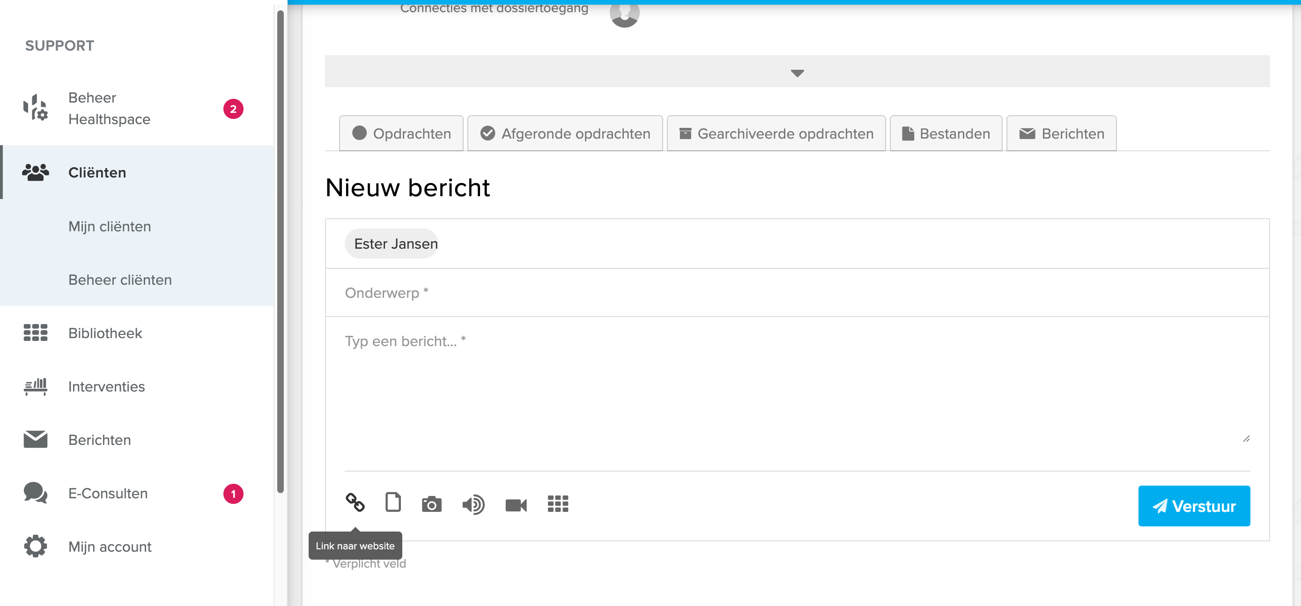
Task: Click the Nieuw bericht heading
Action: [407, 187]
